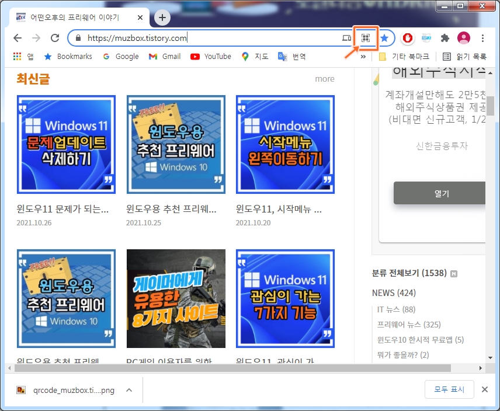Click the sidebar scroll down arrow
Image resolution: width=500 pixels, height=411 pixels.
pos(491,358)
